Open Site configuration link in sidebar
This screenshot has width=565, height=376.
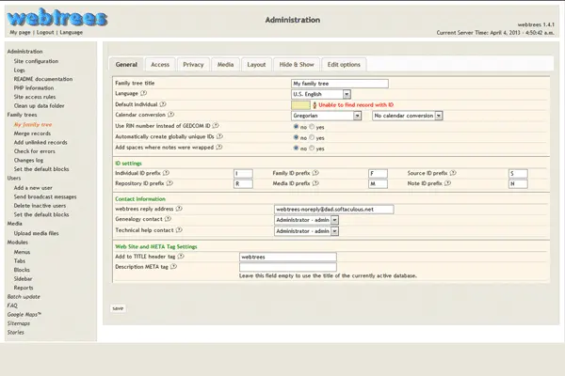click(35, 61)
